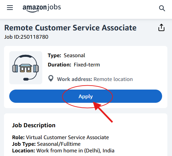Click the headset job illustration
Screen dimensions: 172x156
(26, 68)
